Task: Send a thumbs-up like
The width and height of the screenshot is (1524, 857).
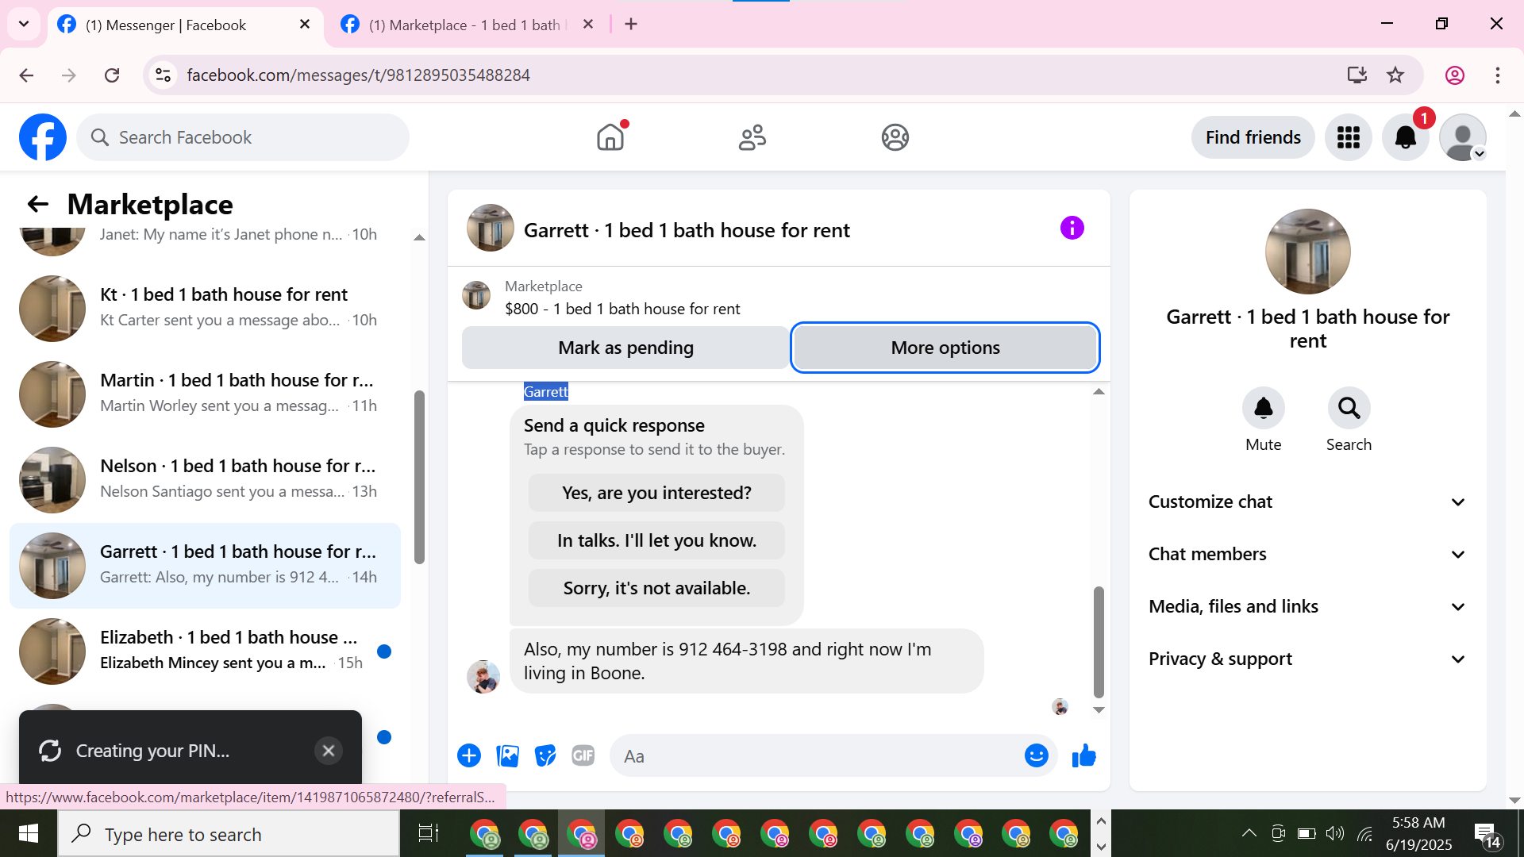Action: [x=1083, y=755]
